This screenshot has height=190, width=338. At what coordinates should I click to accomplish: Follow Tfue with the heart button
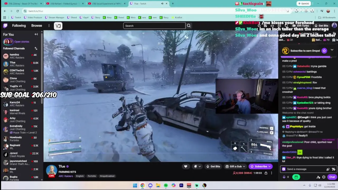(x=186, y=167)
